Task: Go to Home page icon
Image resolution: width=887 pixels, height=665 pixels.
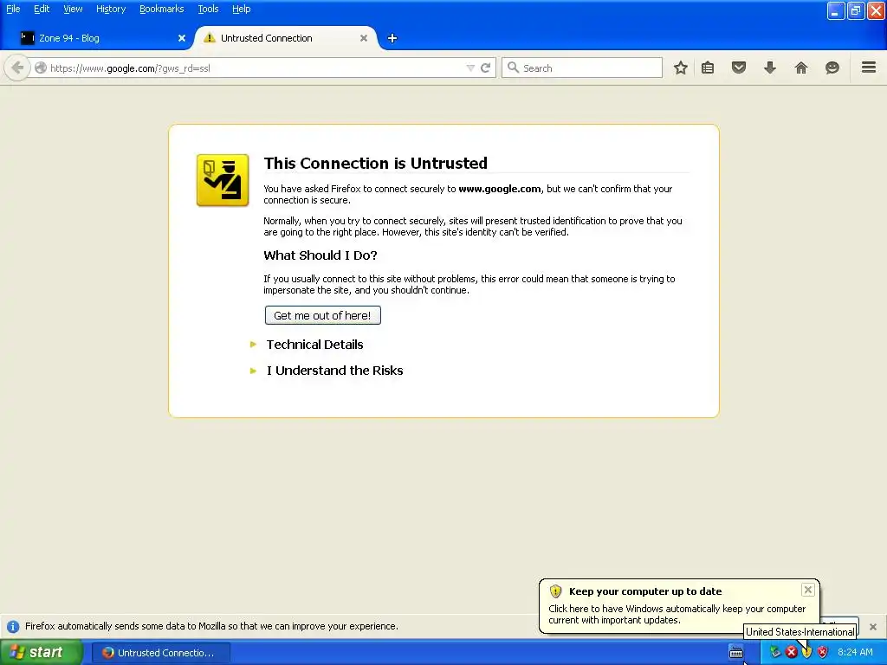Action: pyautogui.click(x=801, y=68)
